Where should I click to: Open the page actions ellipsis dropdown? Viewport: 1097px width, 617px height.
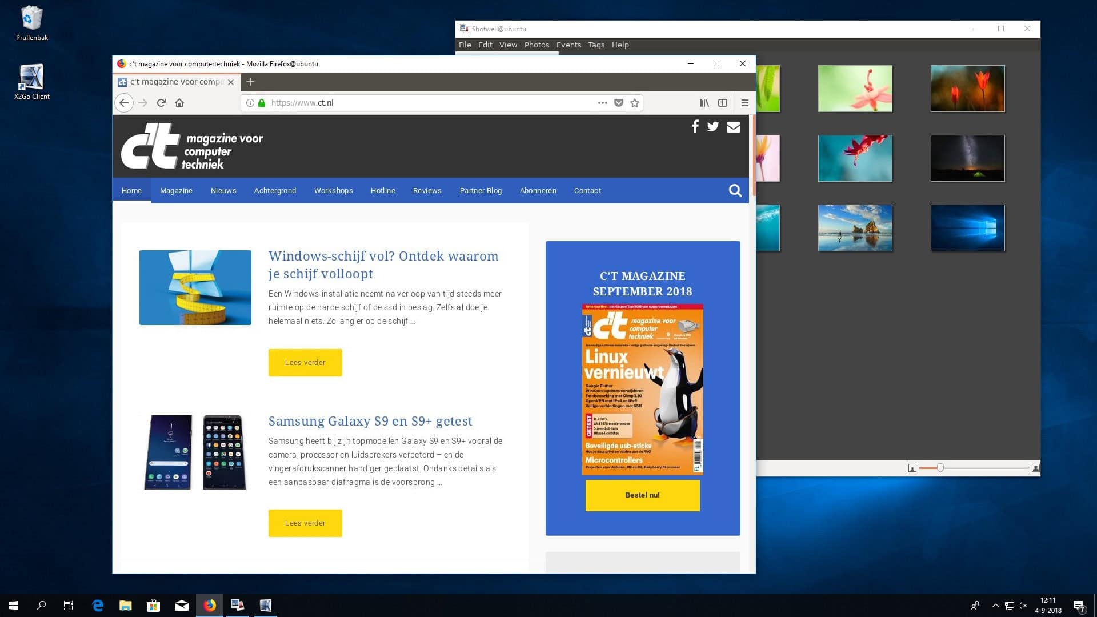[602, 103]
